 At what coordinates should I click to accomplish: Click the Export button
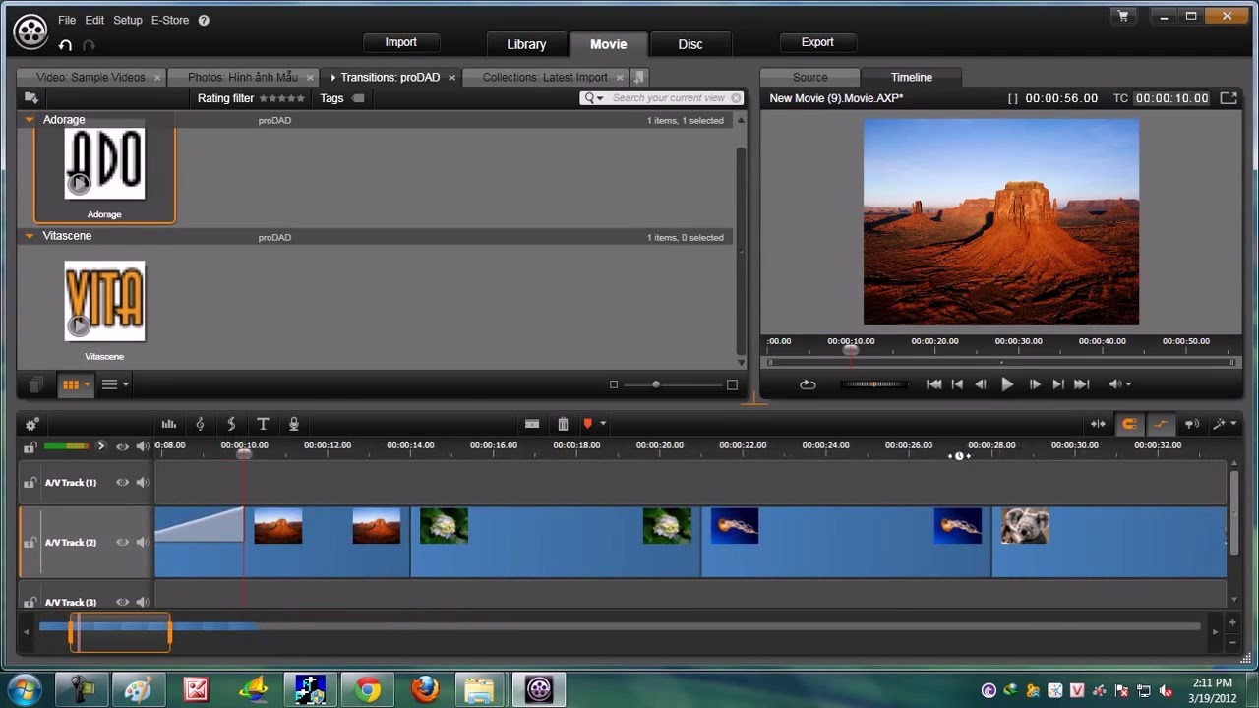[x=817, y=42]
